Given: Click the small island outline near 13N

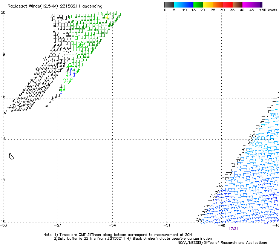Looking at the screenshot, I should point(11,156).
